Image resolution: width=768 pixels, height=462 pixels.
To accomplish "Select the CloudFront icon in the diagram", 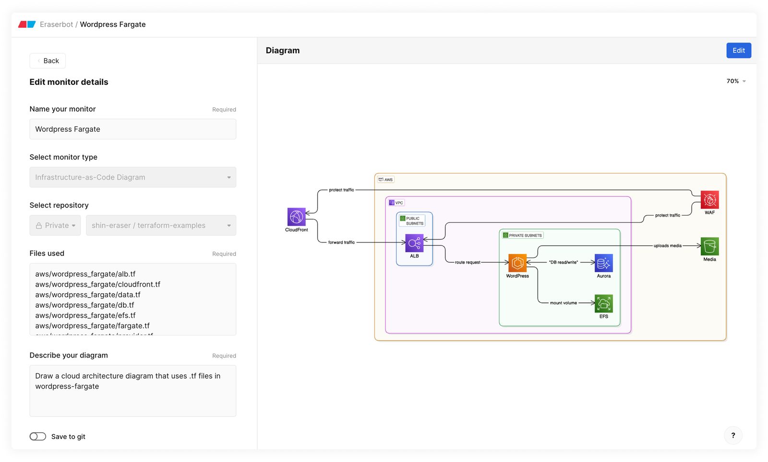I will pos(297,217).
